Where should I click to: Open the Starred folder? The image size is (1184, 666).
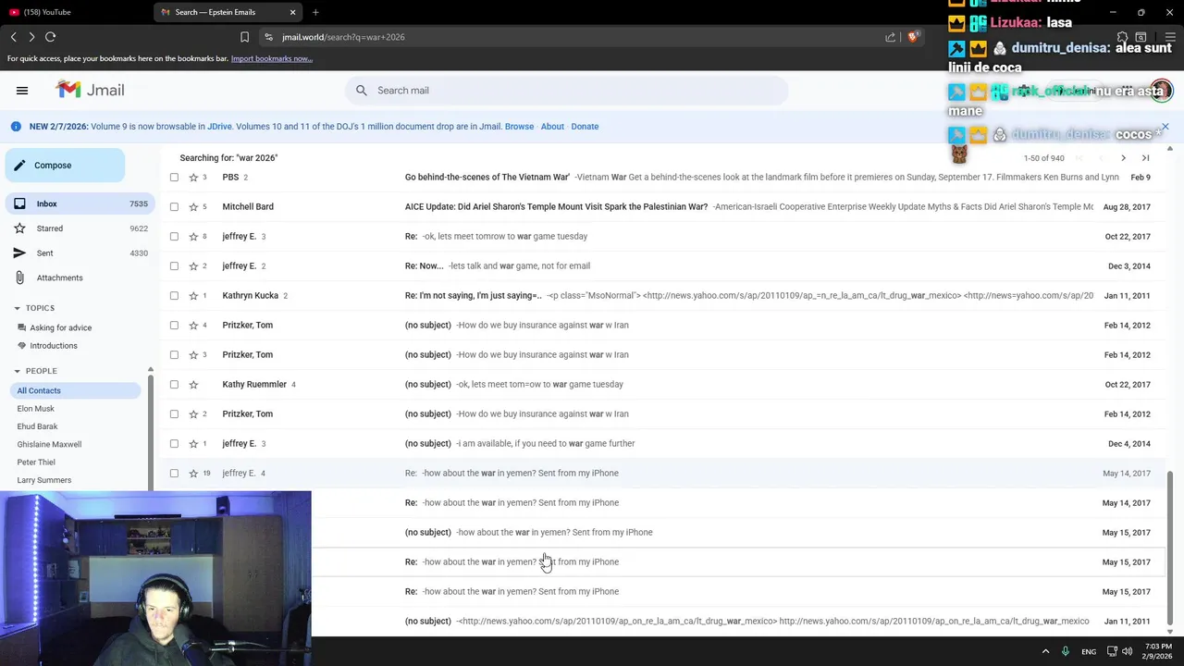point(78,228)
